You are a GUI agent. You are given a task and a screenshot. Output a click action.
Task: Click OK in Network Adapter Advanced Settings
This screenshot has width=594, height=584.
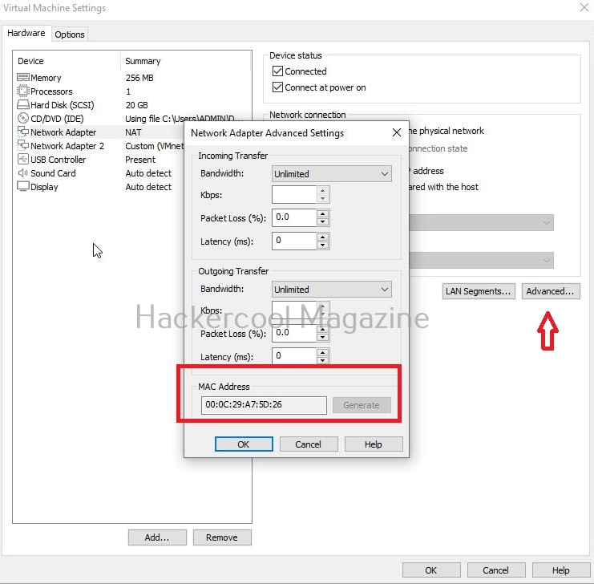click(x=244, y=444)
